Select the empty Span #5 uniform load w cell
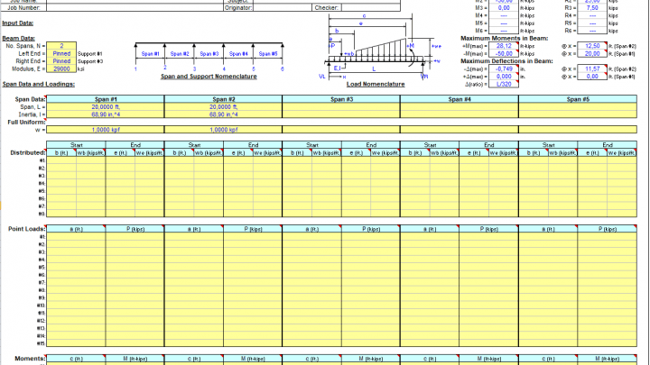 (x=578, y=130)
